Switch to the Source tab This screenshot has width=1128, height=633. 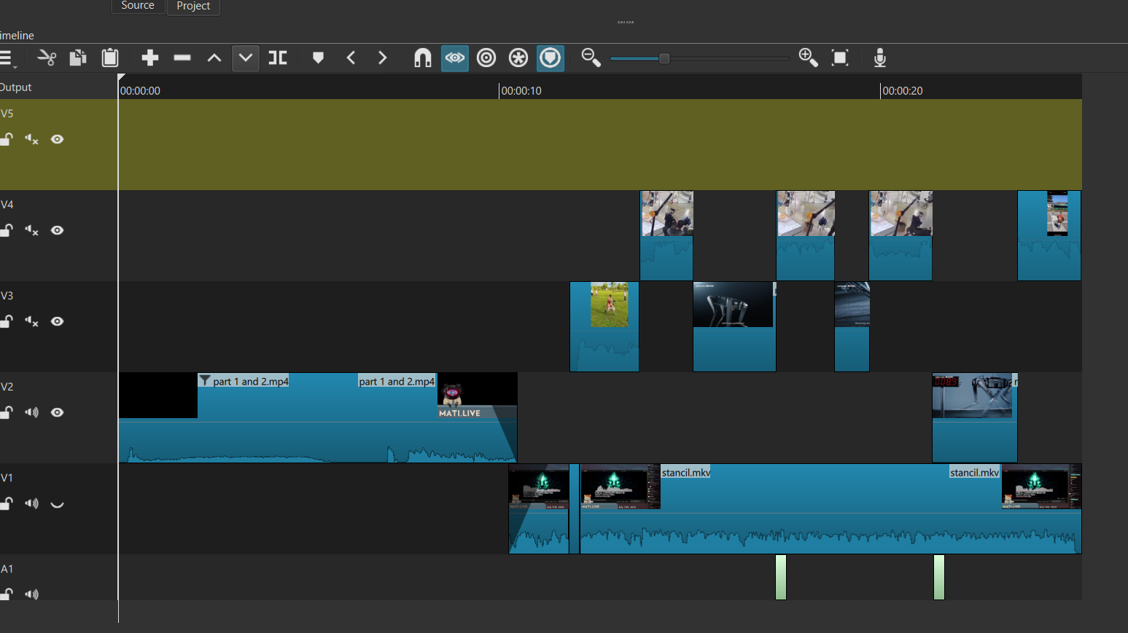point(138,6)
